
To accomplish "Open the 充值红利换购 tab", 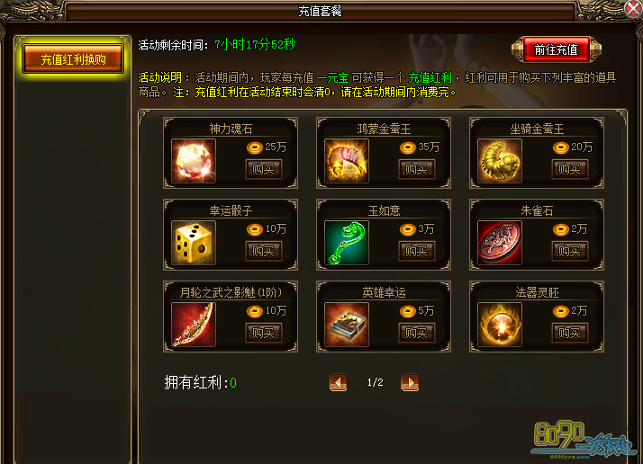I will (x=74, y=59).
